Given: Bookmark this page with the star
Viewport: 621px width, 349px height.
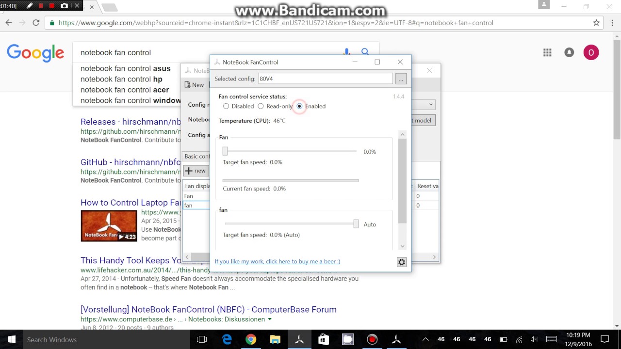Looking at the screenshot, I should click(x=596, y=22).
